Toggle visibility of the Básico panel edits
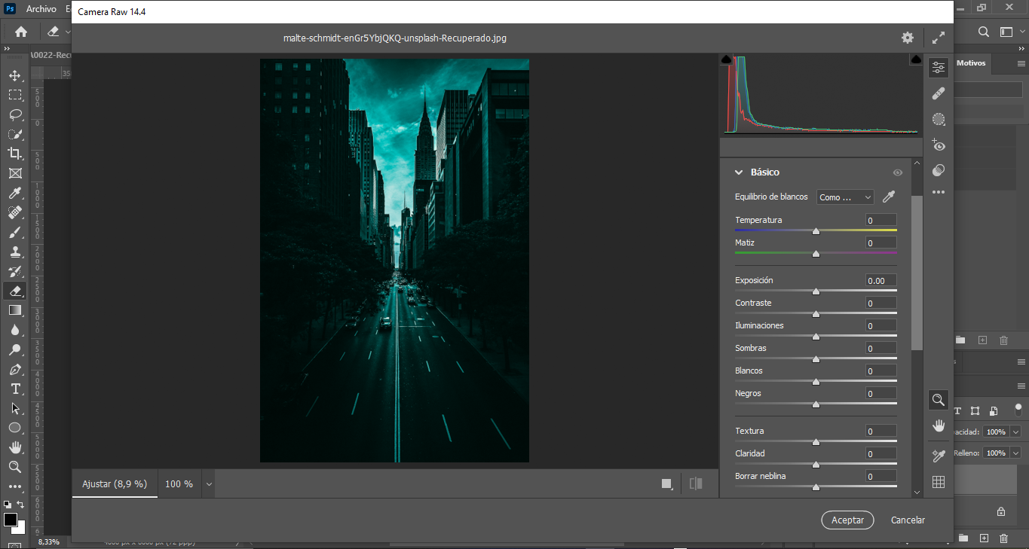This screenshot has width=1029, height=549. pyautogui.click(x=897, y=172)
